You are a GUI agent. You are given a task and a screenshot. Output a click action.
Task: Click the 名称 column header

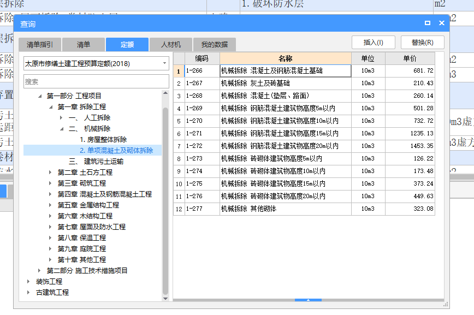pos(286,58)
